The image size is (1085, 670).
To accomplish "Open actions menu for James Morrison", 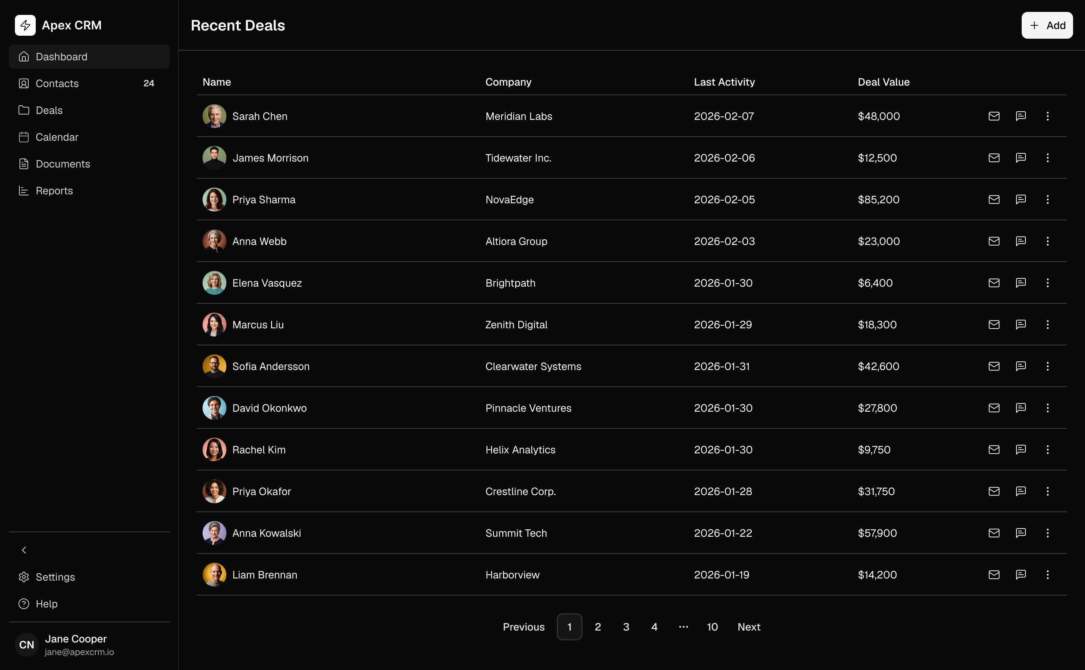I will tap(1048, 158).
